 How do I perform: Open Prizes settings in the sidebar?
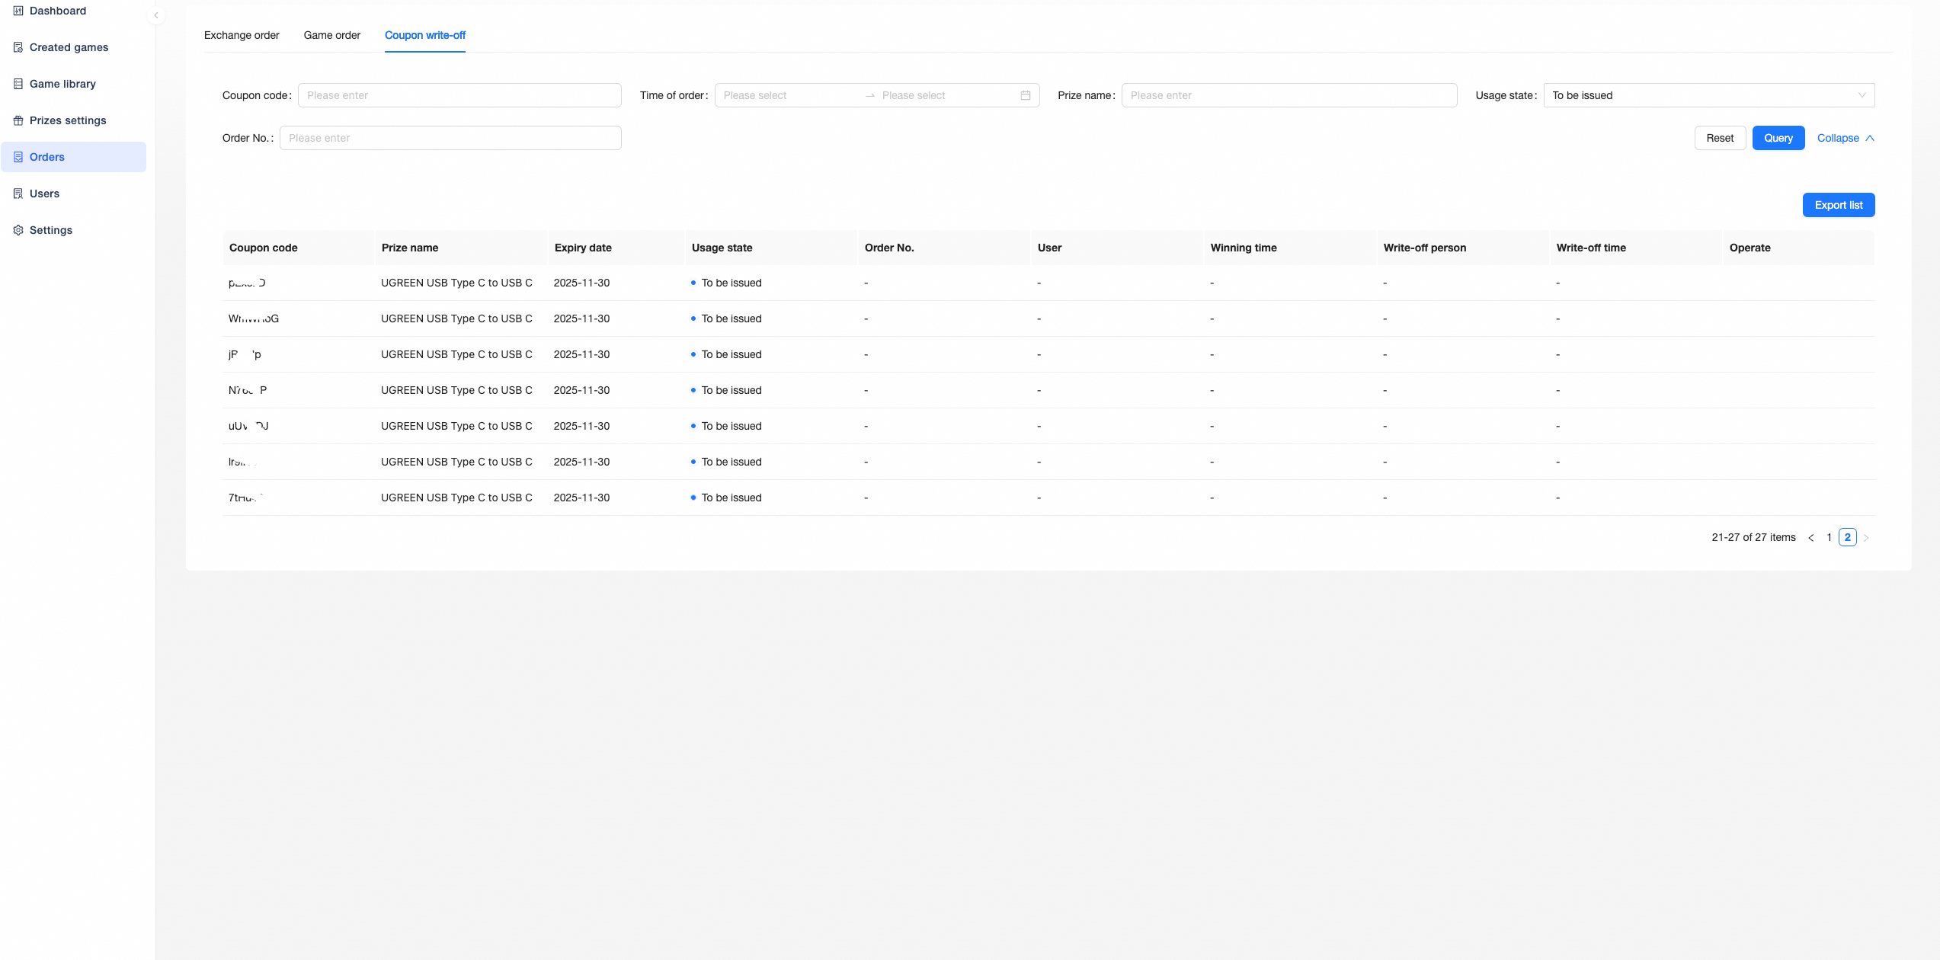click(x=74, y=120)
